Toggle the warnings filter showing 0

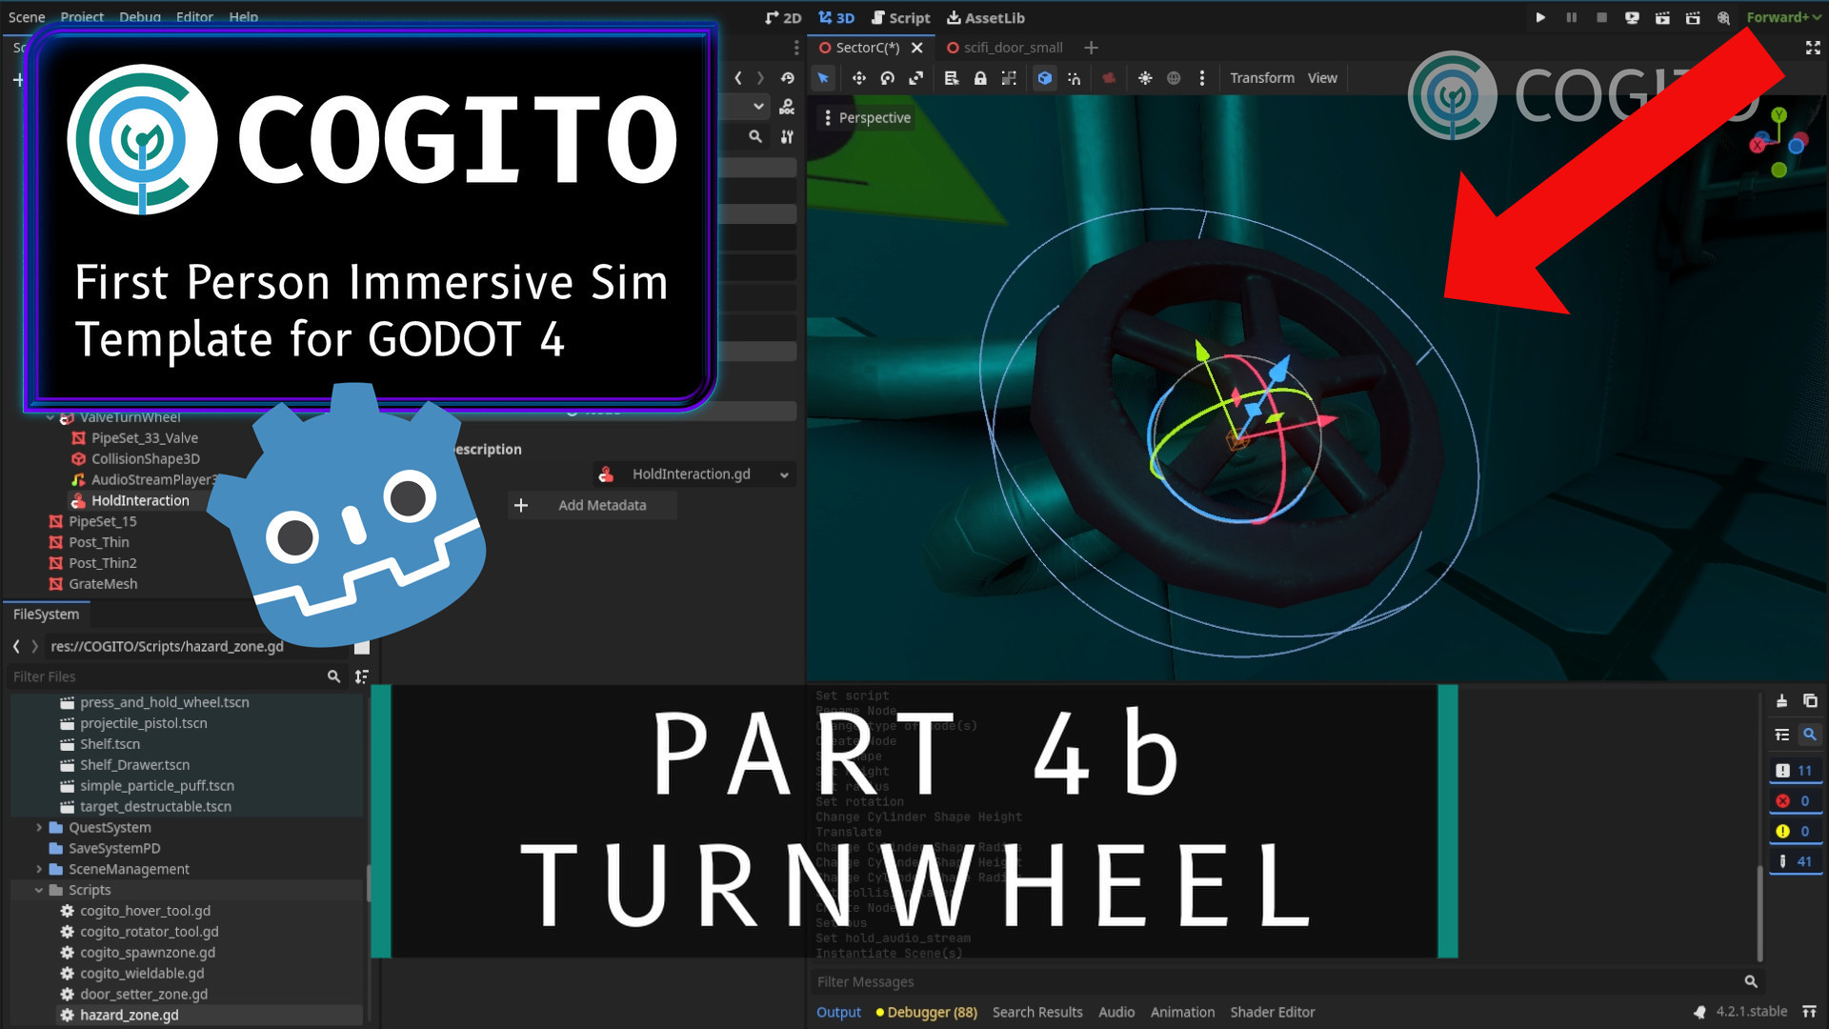pyautogui.click(x=1795, y=832)
